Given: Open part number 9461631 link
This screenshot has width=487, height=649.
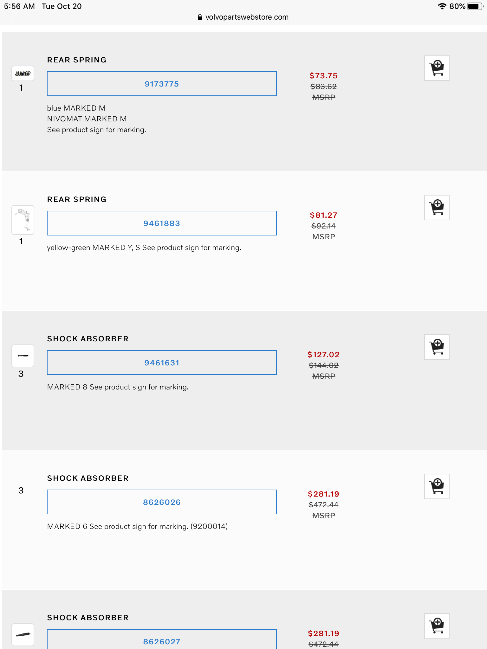Looking at the screenshot, I should tap(162, 363).
